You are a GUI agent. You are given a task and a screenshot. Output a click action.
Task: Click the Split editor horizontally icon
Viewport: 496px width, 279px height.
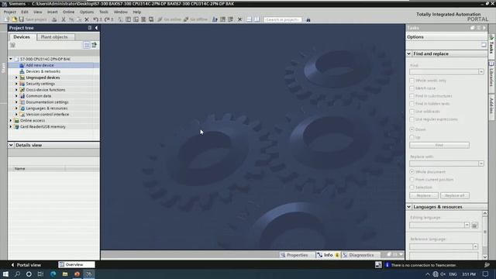pos(250,19)
